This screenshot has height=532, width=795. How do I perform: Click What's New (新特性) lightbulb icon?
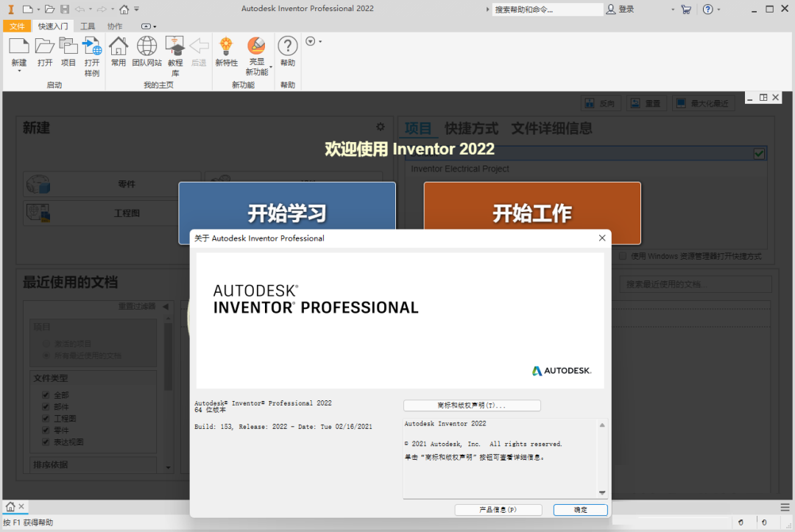click(x=226, y=46)
